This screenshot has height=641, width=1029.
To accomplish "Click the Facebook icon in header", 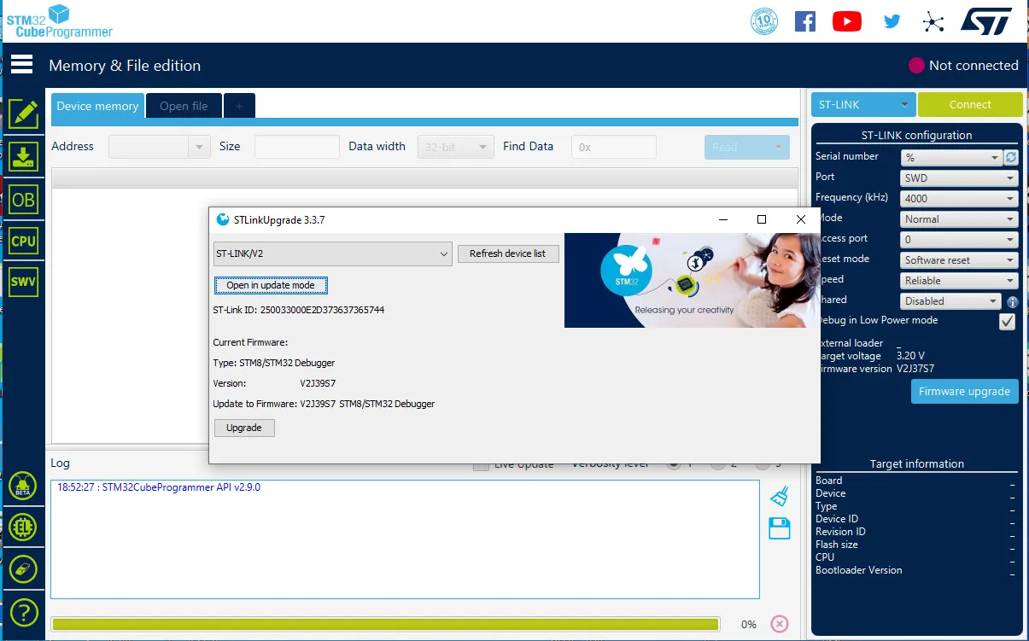I will coord(805,21).
